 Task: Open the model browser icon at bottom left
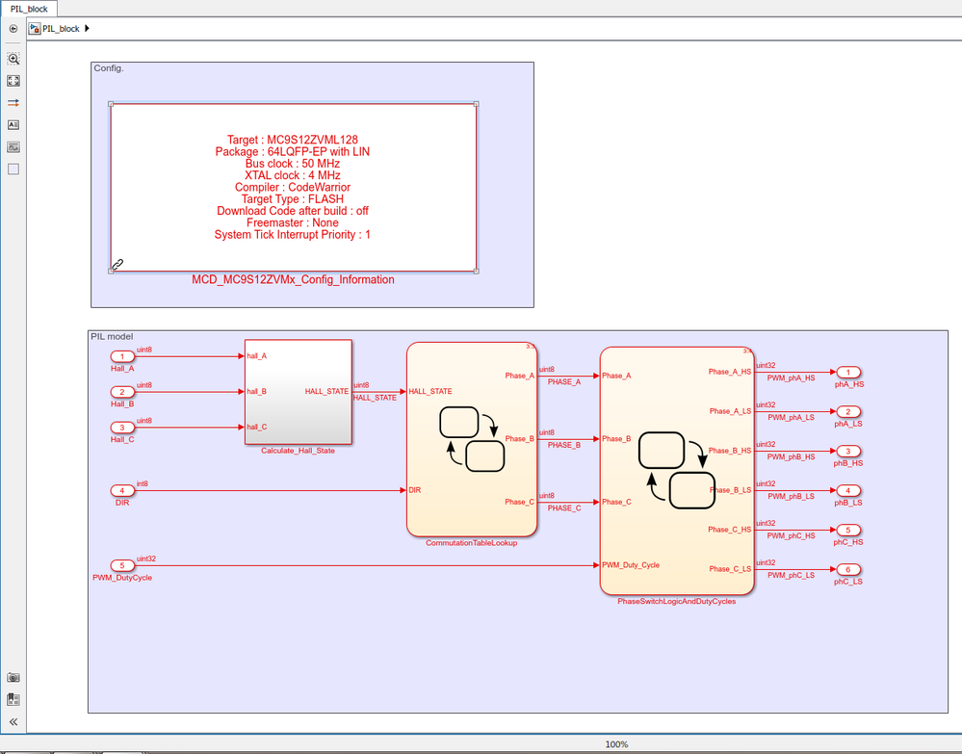[x=13, y=699]
